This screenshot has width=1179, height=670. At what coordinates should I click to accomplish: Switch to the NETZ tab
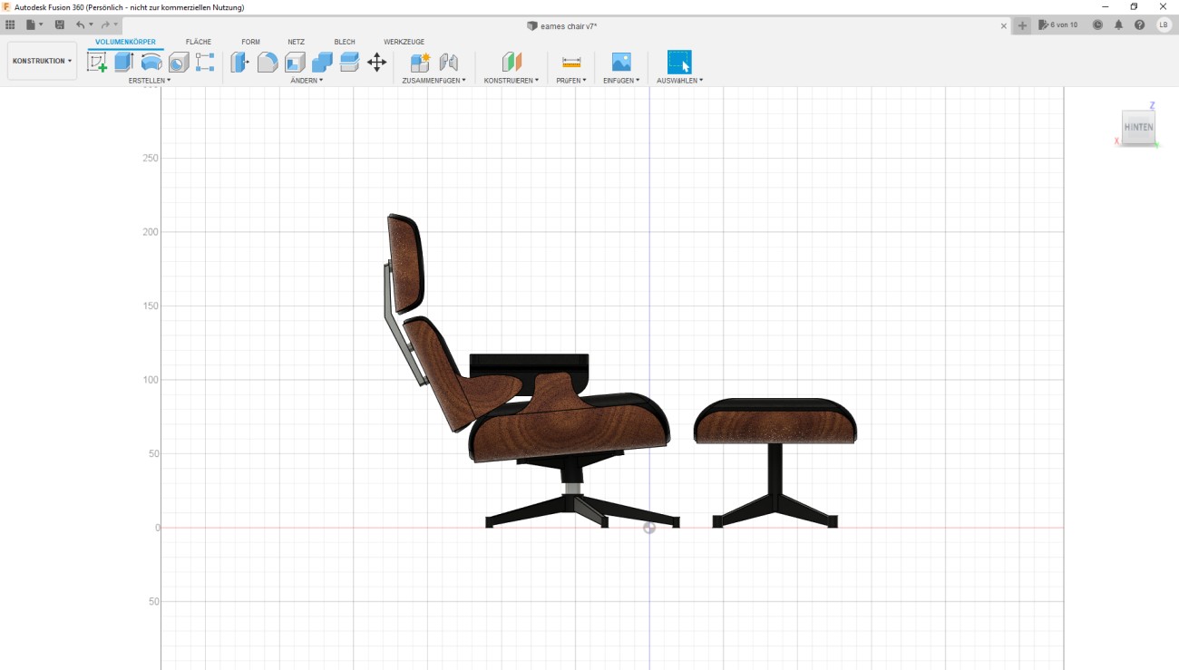coord(297,42)
